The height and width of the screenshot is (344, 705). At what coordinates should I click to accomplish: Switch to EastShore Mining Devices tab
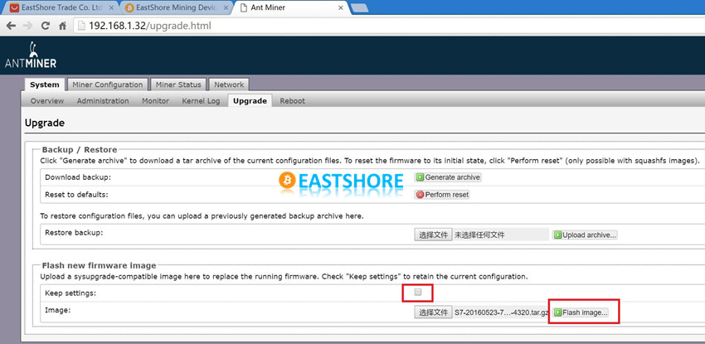click(x=177, y=8)
